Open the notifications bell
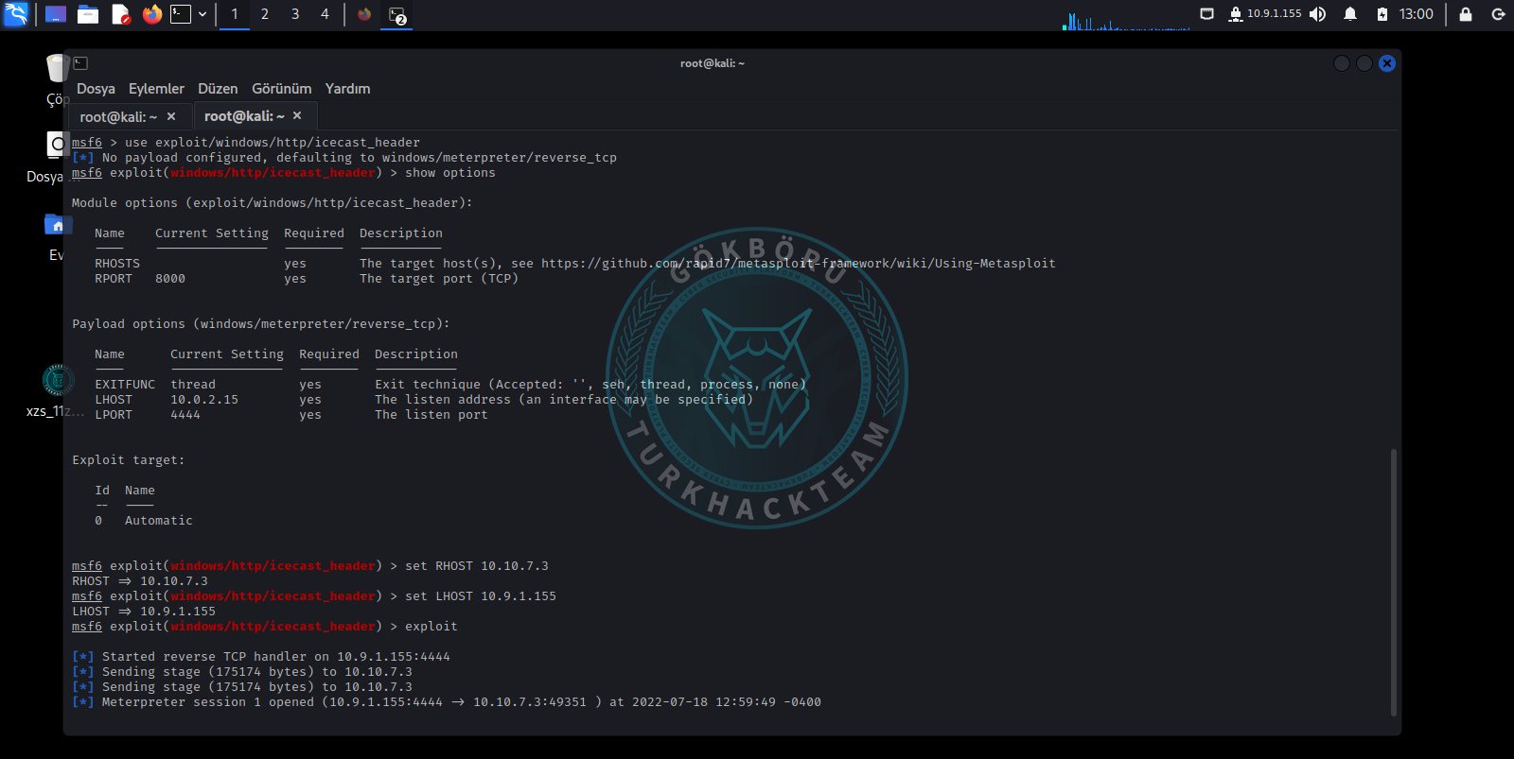The image size is (1514, 759). pos(1350,14)
